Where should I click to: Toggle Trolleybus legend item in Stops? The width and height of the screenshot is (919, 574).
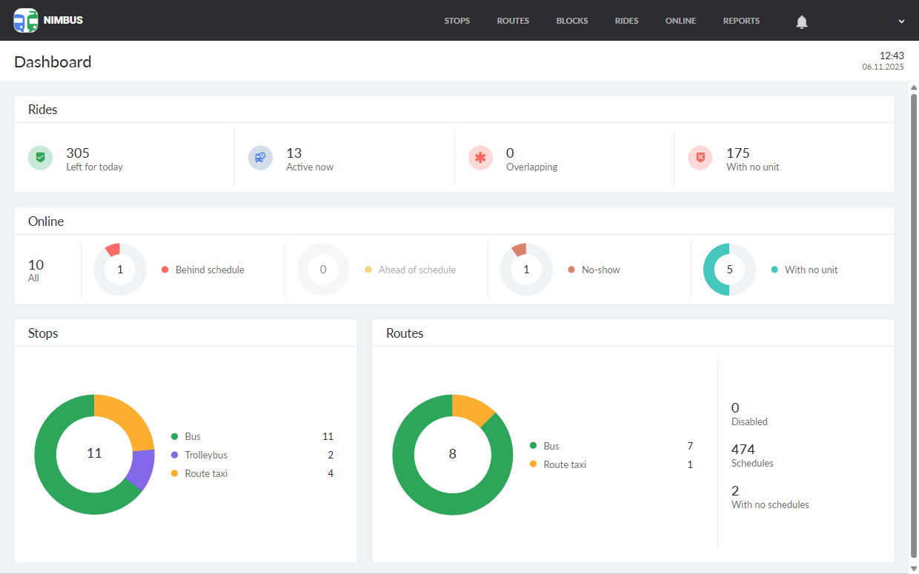205,455
